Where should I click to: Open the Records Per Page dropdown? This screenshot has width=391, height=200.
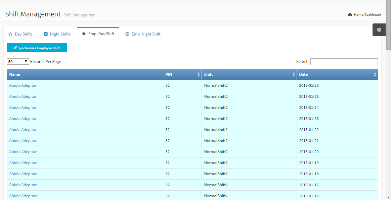tap(18, 62)
